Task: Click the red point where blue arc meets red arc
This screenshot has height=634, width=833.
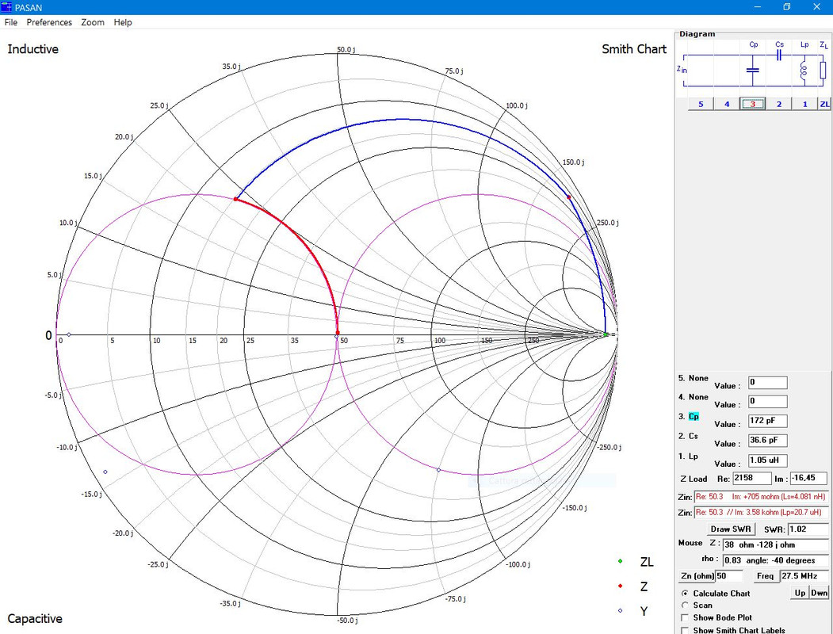Action: 235,199
